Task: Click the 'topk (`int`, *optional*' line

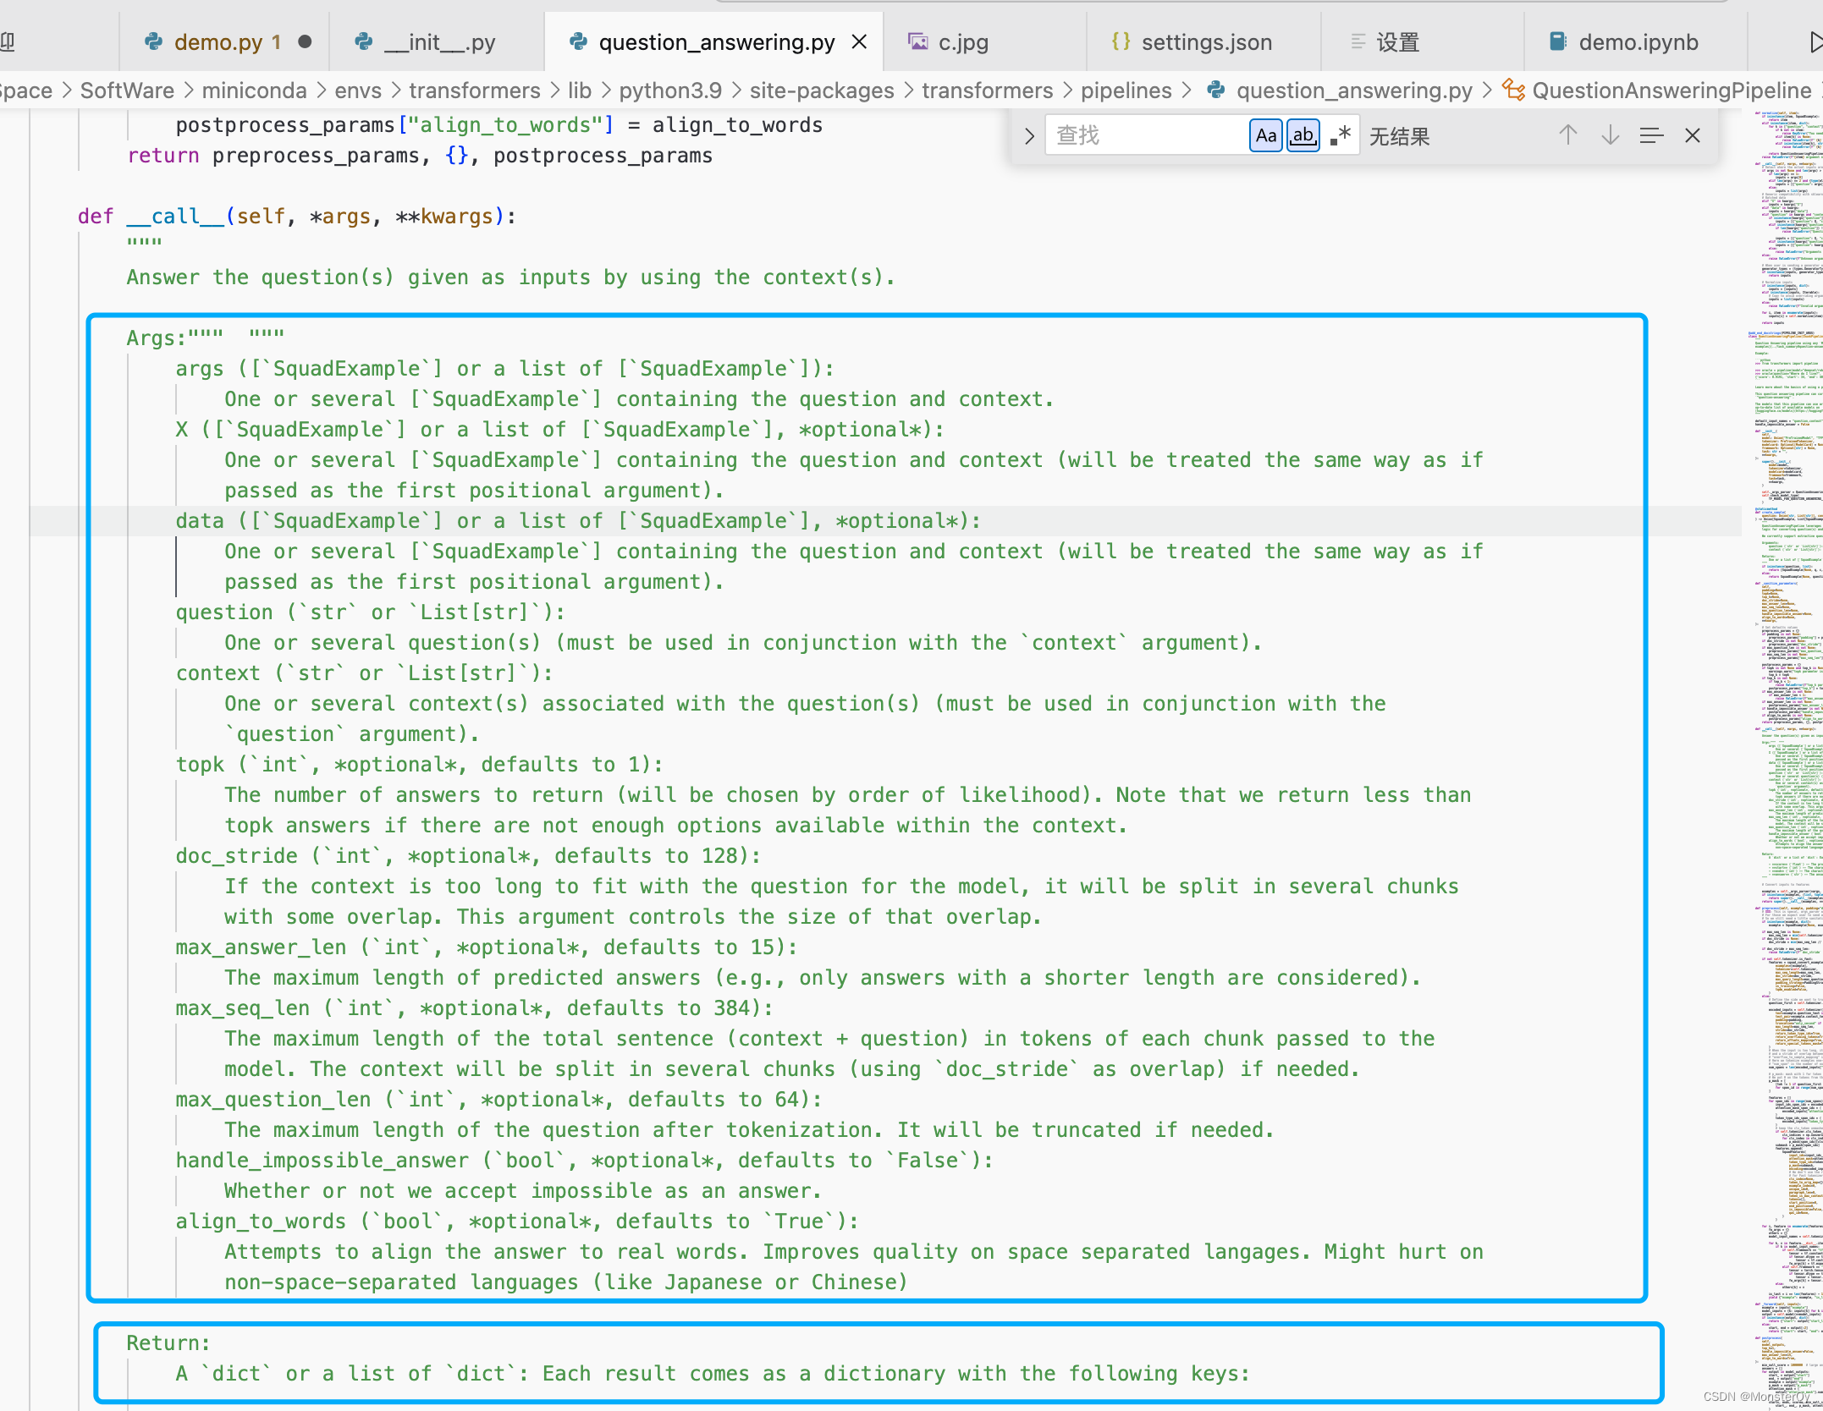Action: point(420,765)
